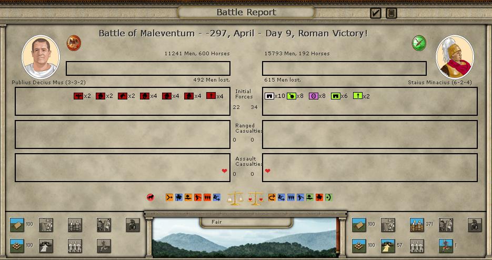This screenshot has height=260, width=492.
Task: Click the green Samnite faction emblem
Action: [419, 43]
